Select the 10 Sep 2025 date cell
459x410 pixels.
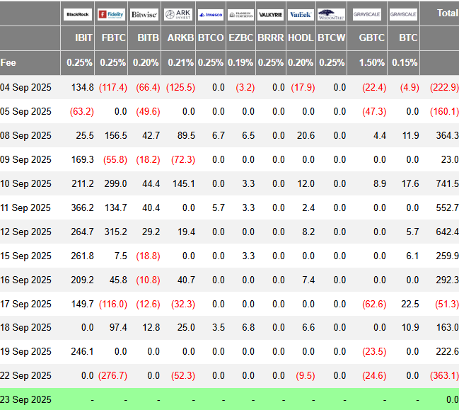pos(25,183)
